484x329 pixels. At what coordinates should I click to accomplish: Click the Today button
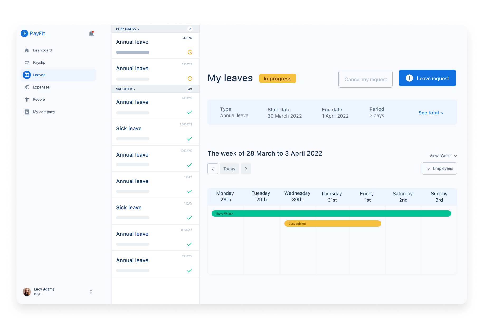pos(229,169)
